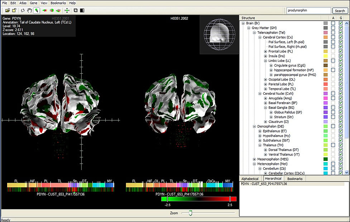Viewport: 350px width, 222px height.
Task: Toggle G checkbox for Limbic Lobe (LL)
Action: tap(341, 61)
